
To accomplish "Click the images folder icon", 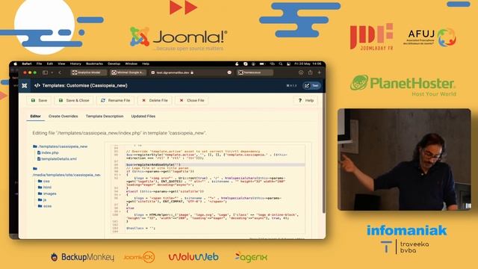I will click(40, 194).
